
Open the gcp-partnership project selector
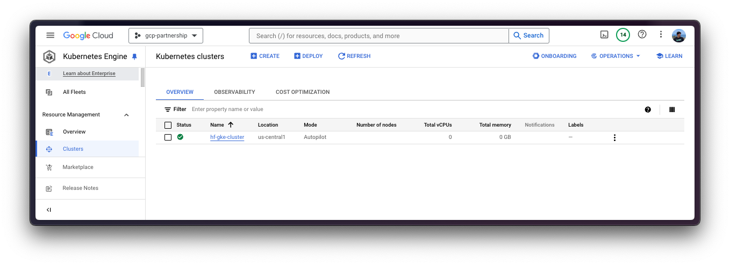point(166,36)
